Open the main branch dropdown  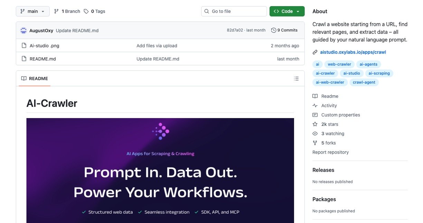pyautogui.click(x=32, y=11)
